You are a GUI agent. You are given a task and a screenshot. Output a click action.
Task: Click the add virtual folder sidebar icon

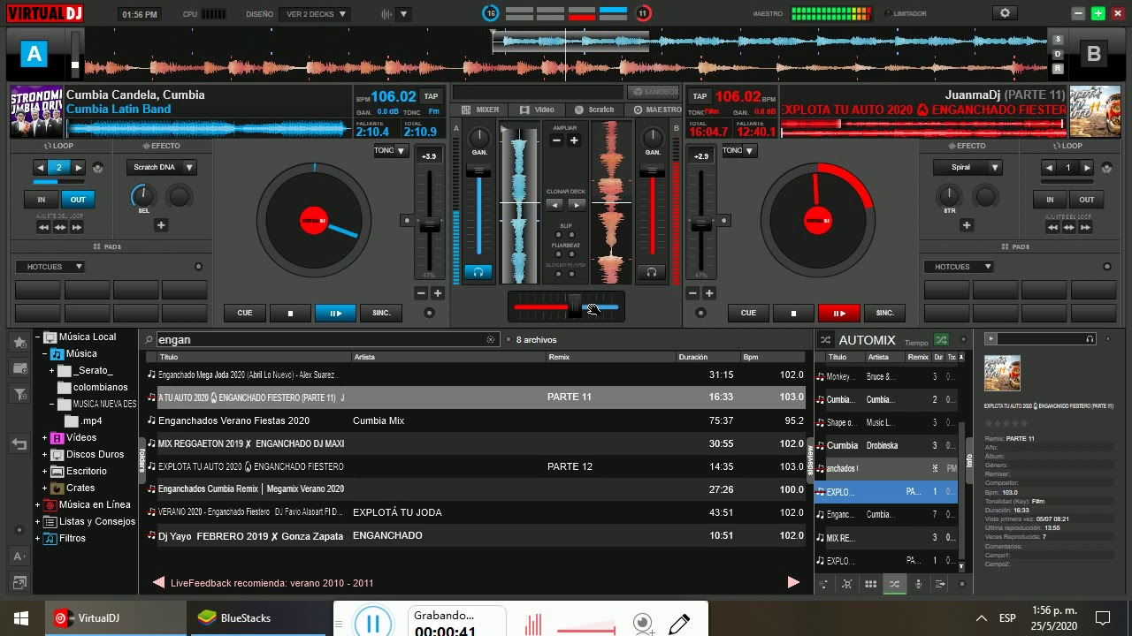[x=19, y=367]
